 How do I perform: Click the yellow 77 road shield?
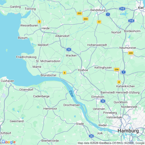point(99,22)
